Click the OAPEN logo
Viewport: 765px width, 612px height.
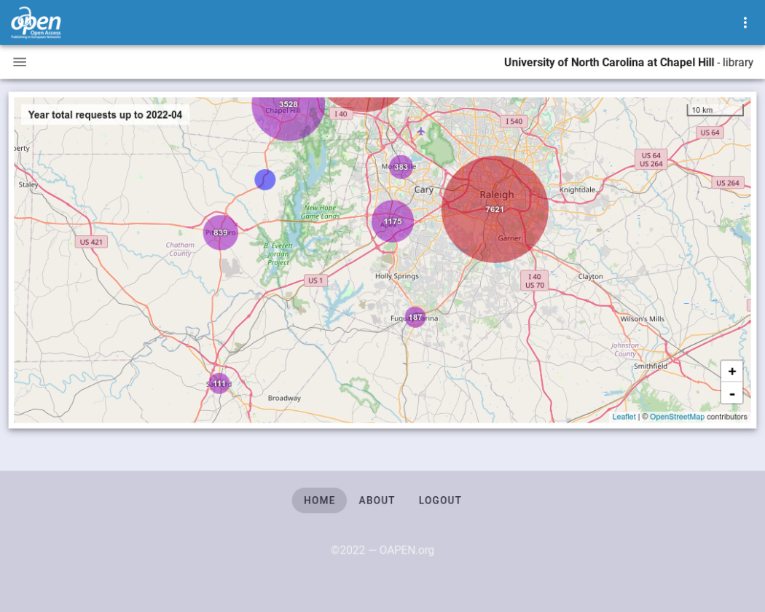pyautogui.click(x=36, y=23)
